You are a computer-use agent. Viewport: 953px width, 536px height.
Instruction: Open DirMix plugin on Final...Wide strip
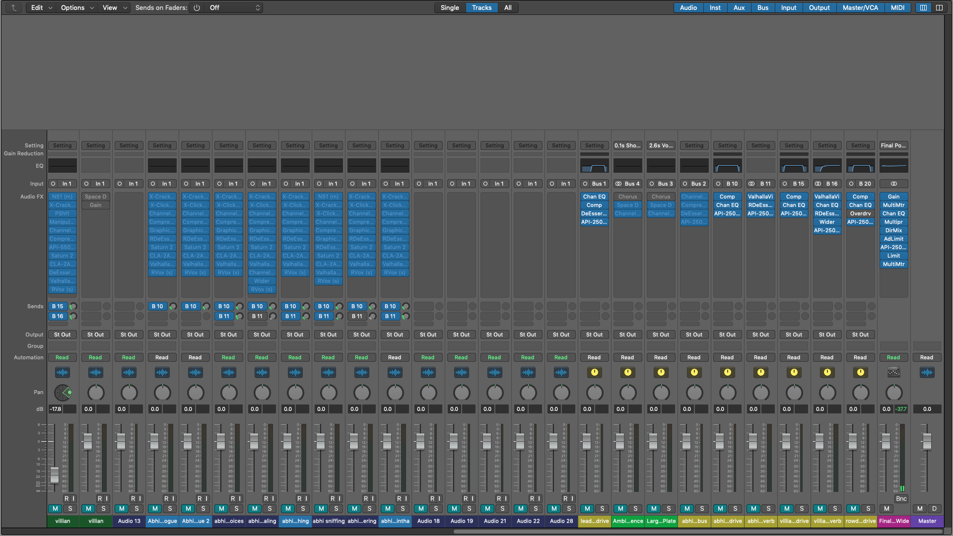893,230
